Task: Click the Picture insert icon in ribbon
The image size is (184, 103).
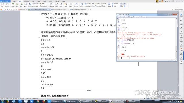Action: click(x=17, y=4)
